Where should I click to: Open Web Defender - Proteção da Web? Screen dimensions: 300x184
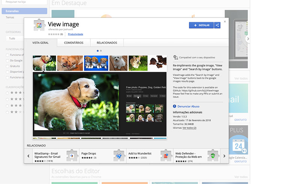(x=189, y=155)
